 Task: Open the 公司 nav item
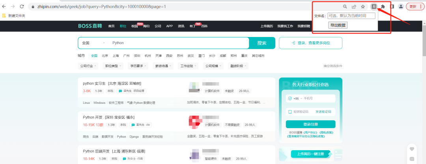(158, 26)
